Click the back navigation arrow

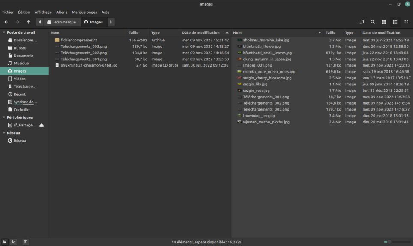pyautogui.click(x=7, y=22)
